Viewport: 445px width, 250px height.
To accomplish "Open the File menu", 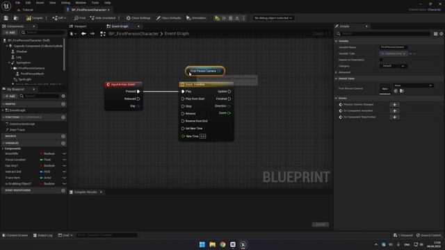I will point(17,3).
